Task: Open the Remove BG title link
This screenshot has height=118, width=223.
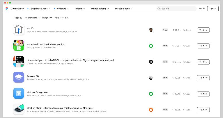Action: tap(33, 76)
